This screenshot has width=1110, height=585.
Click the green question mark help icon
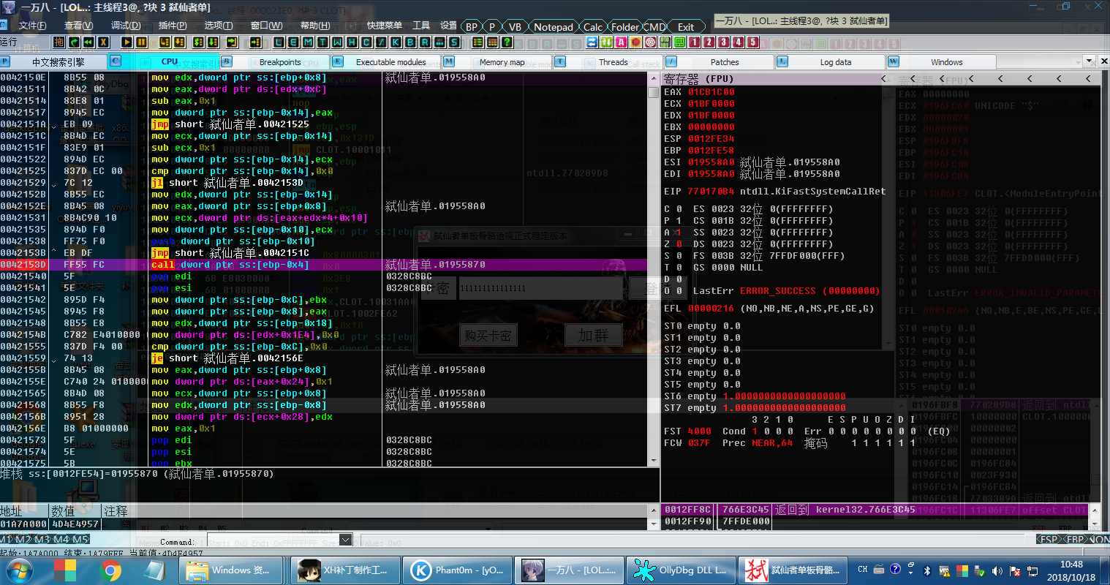tap(507, 42)
